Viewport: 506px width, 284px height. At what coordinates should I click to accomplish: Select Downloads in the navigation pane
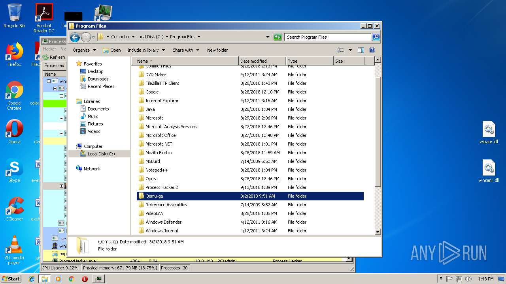click(x=98, y=79)
